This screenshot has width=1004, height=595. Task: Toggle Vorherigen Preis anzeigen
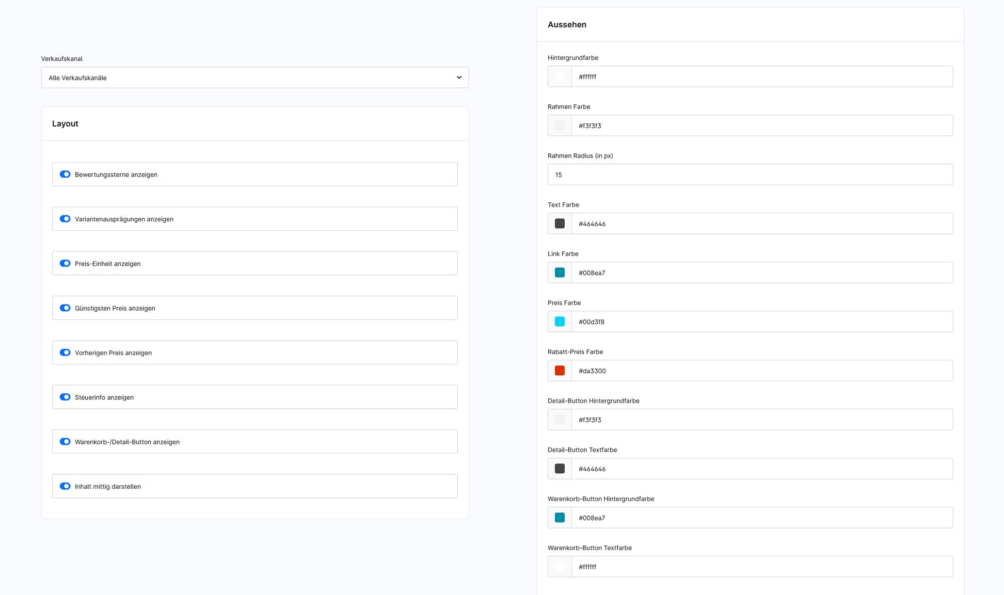(x=65, y=352)
